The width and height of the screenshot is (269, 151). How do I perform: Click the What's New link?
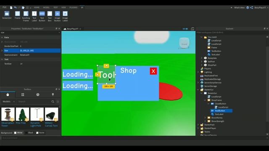[239, 8]
